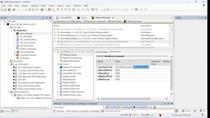Click the uiReadOffset field name
210x118 pixels.
(x=105, y=70)
